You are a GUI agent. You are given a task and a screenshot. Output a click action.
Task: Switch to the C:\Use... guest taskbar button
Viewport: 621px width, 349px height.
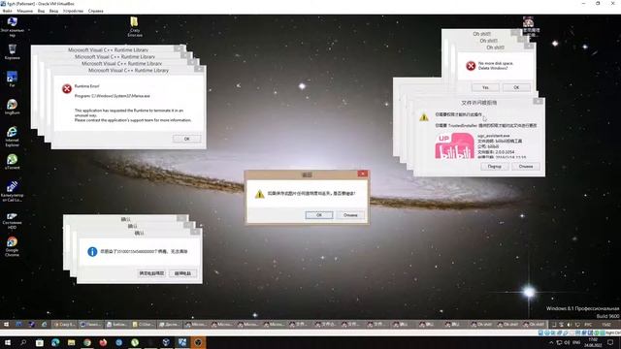[x=143, y=325]
